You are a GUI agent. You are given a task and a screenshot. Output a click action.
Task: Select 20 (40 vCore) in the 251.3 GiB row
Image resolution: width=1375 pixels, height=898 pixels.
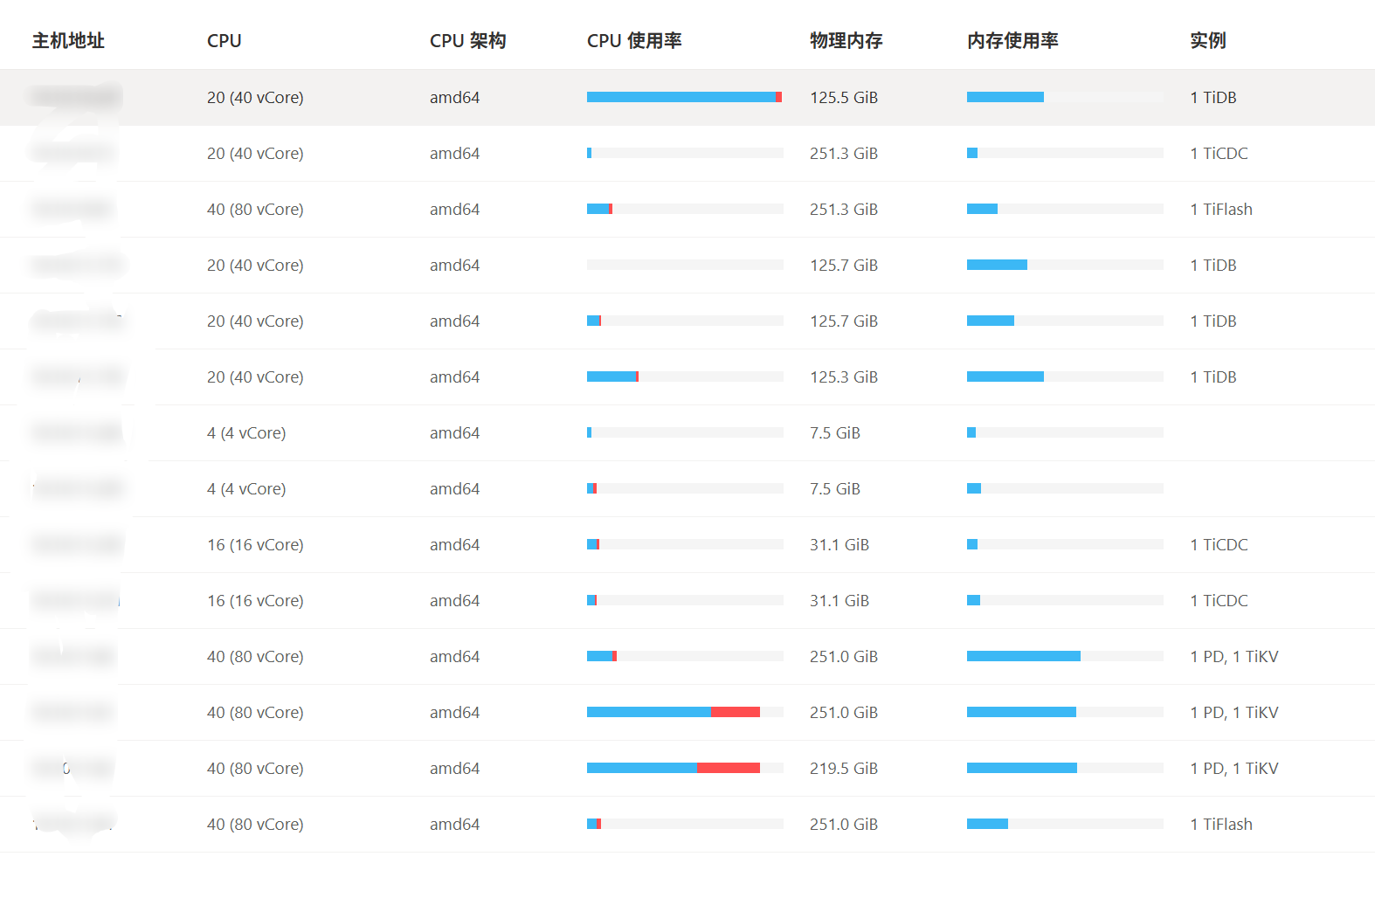pos(255,154)
